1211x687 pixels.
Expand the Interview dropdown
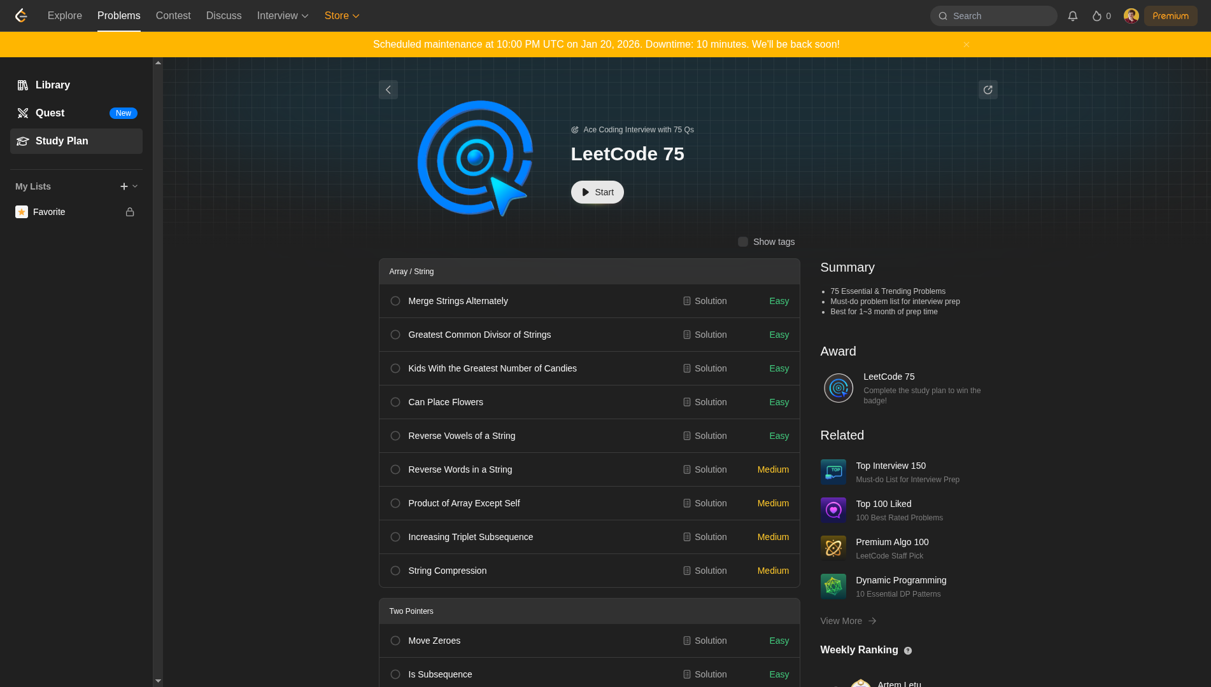(x=282, y=16)
